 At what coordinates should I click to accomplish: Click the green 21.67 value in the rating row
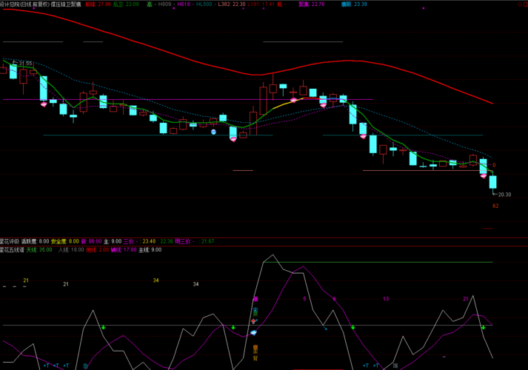click(x=208, y=241)
